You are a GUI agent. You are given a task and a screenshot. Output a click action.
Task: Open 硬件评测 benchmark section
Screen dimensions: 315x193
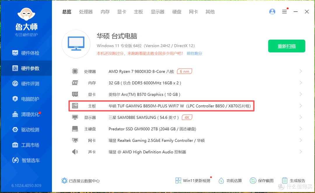26,84
